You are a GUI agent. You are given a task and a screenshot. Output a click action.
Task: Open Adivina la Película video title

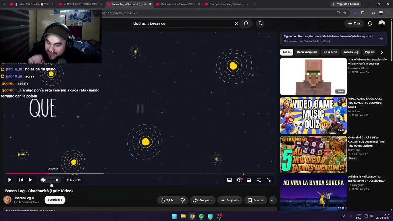tap(366, 179)
